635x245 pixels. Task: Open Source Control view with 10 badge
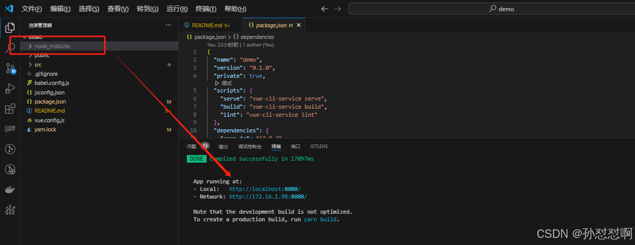pyautogui.click(x=10, y=68)
